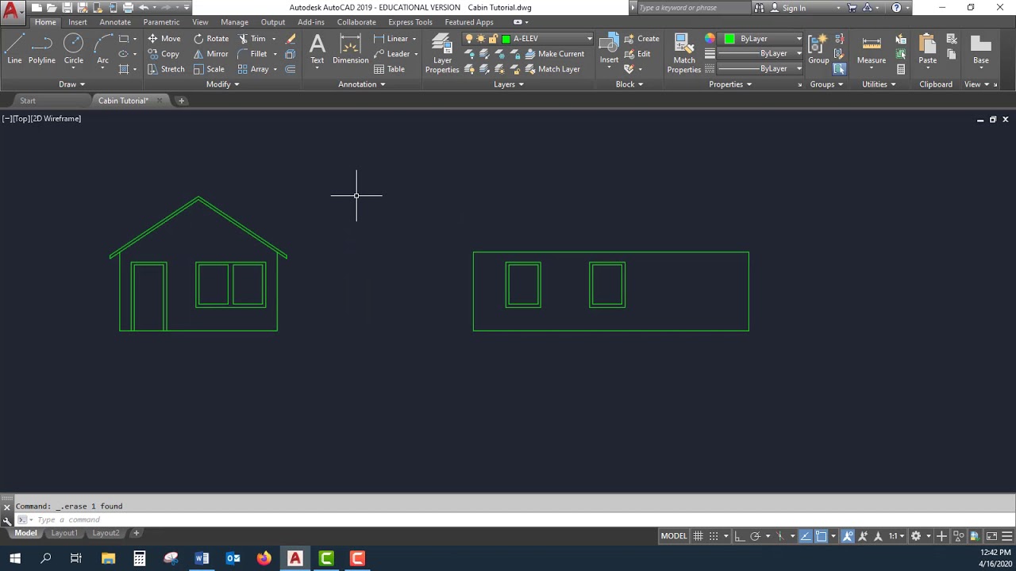Screen dimensions: 1016x571
Task: Click the Match Layer button
Action: pos(552,69)
